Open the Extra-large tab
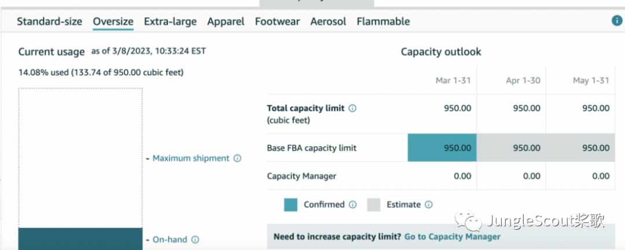This screenshot has height=250, width=625. coord(170,21)
